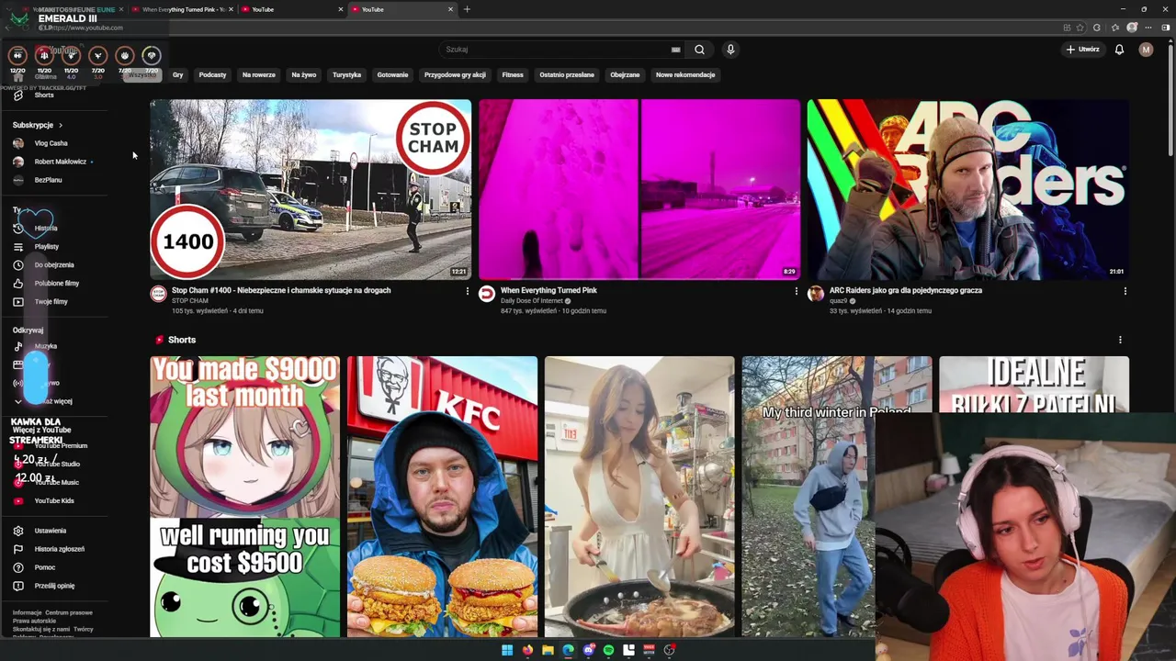The image size is (1176, 661).
Task: Open Daily Dose Of Internet channel avatar
Action: click(x=487, y=294)
